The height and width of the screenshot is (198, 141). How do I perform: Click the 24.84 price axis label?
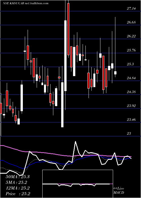tap(131, 78)
